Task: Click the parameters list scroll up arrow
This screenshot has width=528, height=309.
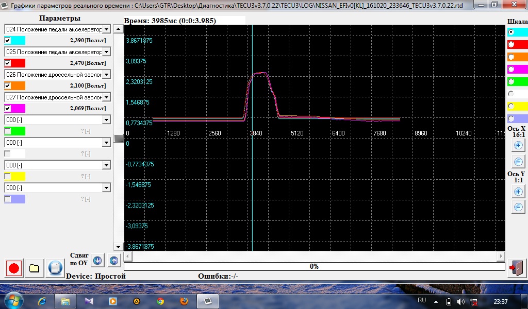Action: coord(118,29)
